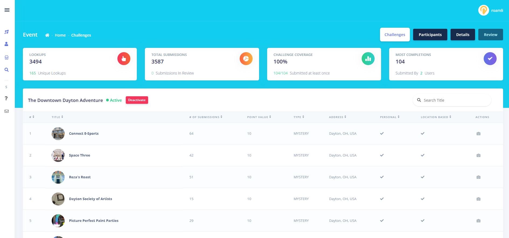Open Reza's Roast challenge title
The width and height of the screenshot is (509, 238).
(80, 177)
